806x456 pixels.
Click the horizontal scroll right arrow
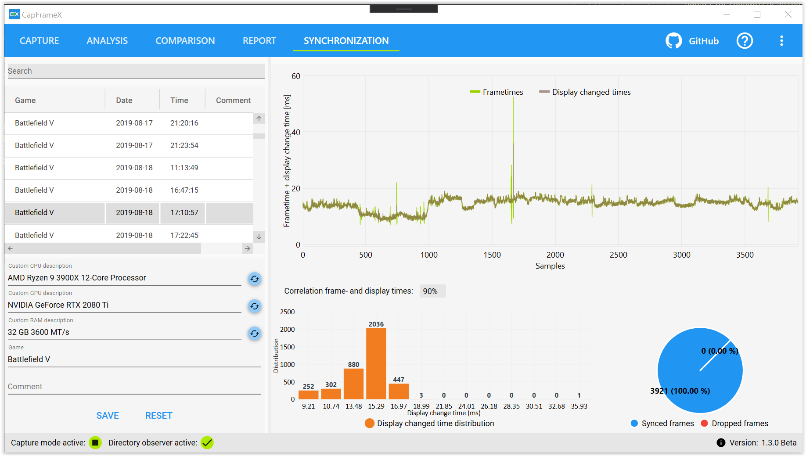(x=248, y=248)
